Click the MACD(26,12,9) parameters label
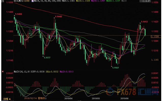This screenshot has width=163, height=101. [22, 72]
